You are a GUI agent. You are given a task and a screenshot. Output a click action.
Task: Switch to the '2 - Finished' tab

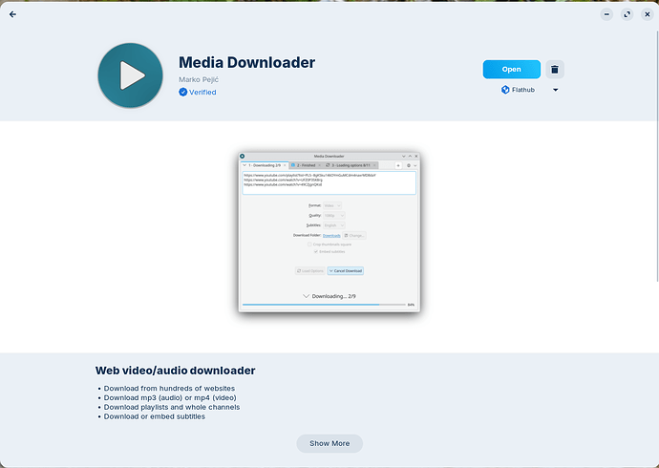click(x=306, y=165)
